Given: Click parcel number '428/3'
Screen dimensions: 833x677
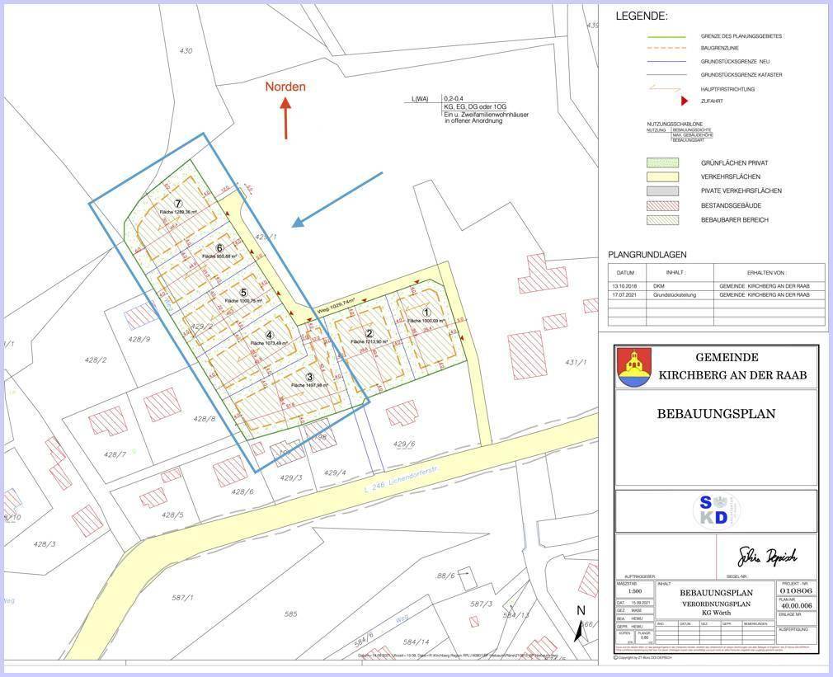Looking at the screenshot, I should click(x=44, y=544).
